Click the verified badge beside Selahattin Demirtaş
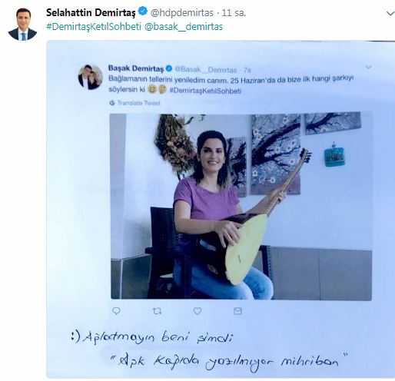The width and height of the screenshot is (395, 381). 143,12
